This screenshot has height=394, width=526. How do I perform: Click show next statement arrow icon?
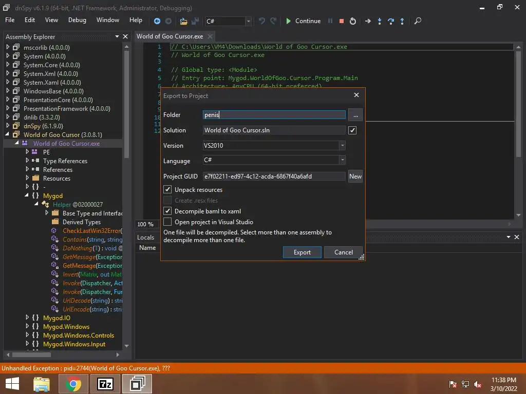coord(368,21)
